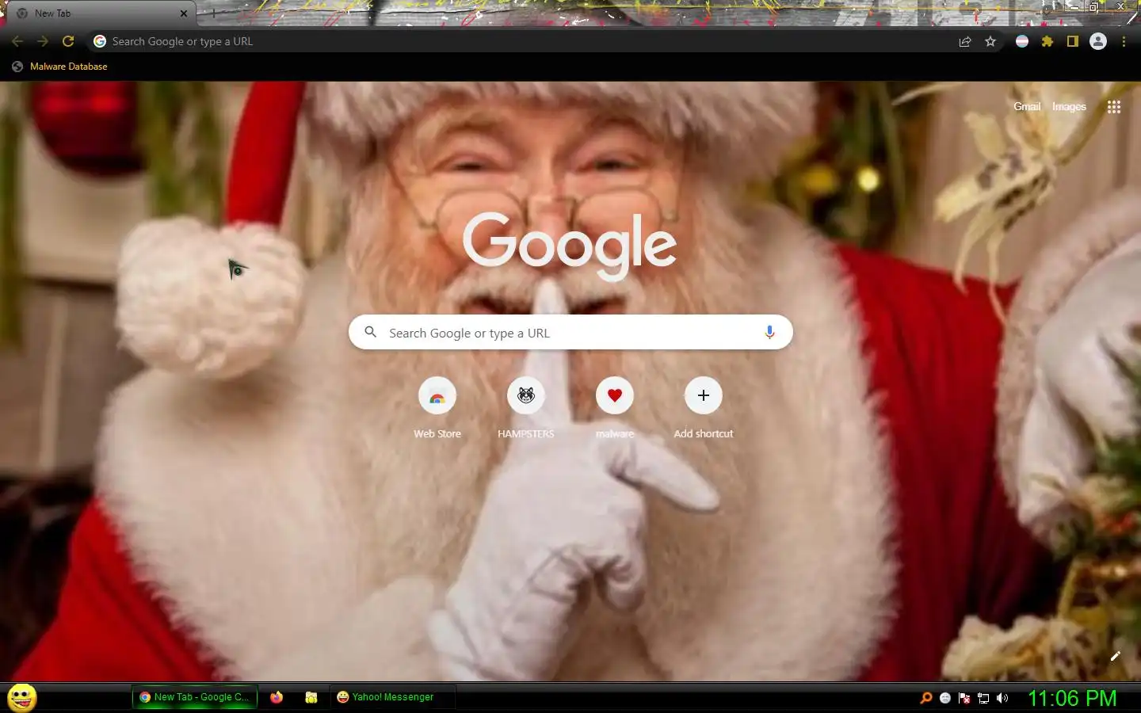Focus the address bar omnibox
1141x713 pixels.
pyautogui.click(x=523, y=41)
